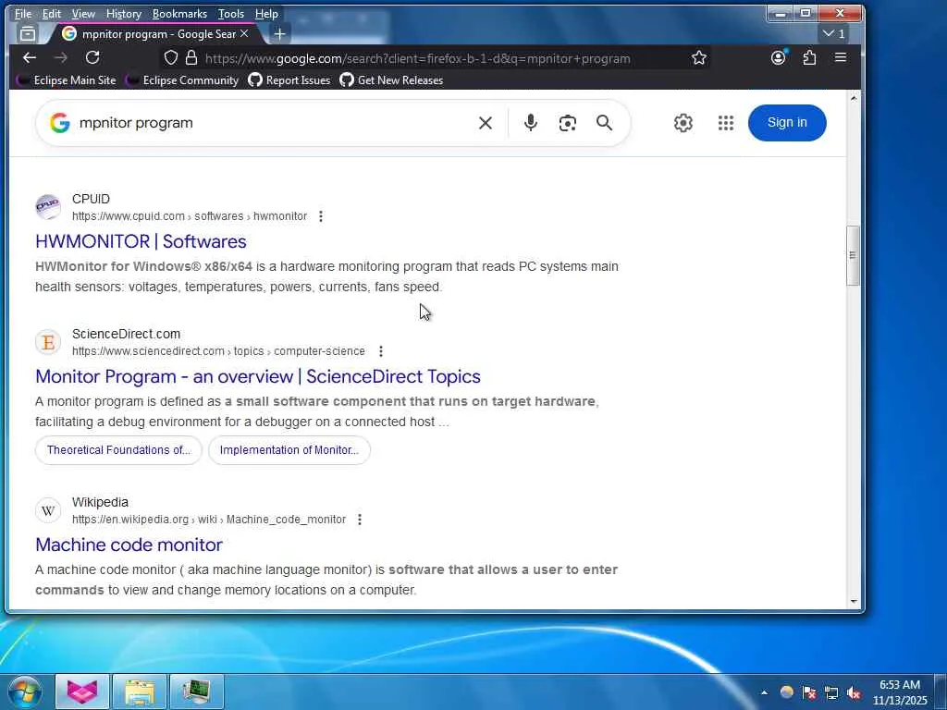Submit search with magnifier icon
947x710 pixels.
coord(604,123)
